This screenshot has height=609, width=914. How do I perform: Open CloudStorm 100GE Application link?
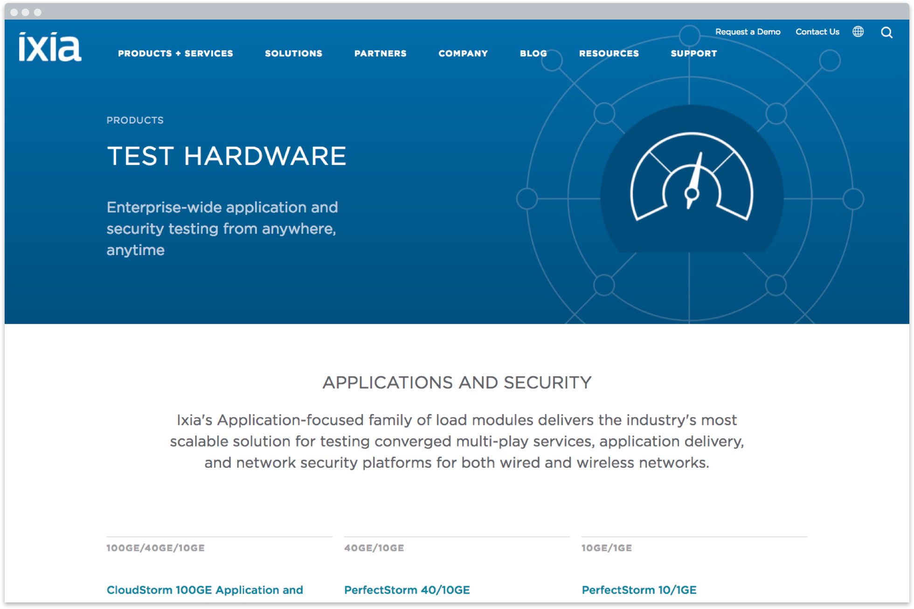point(205,590)
